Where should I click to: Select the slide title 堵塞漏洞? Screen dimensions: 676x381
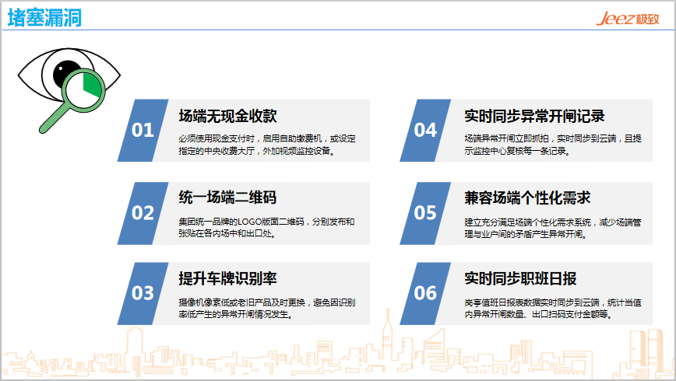(x=44, y=18)
